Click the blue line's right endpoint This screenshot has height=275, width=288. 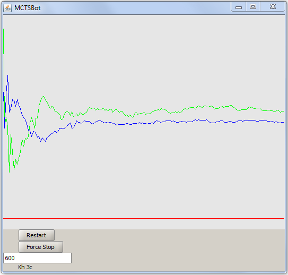point(283,122)
